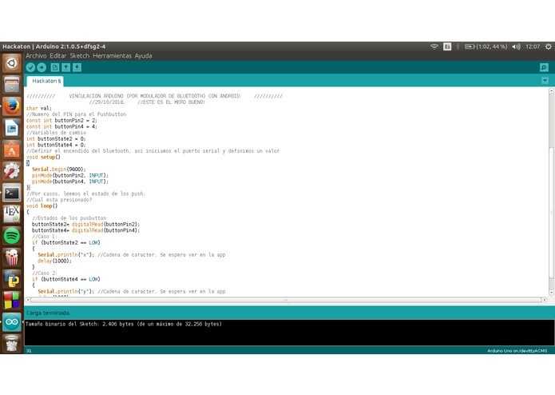Open the Python IDE dock icon
Image resolution: width=555 pixels, height=395 pixels.
click(x=12, y=279)
